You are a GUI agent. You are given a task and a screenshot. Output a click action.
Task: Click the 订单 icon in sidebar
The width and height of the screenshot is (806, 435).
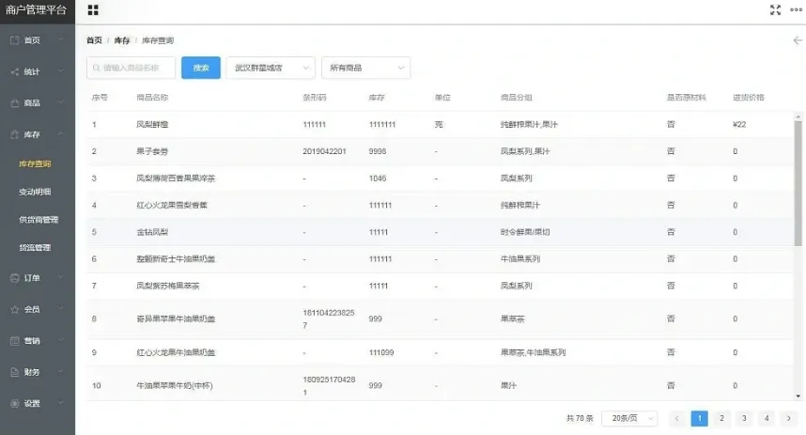pyautogui.click(x=14, y=278)
